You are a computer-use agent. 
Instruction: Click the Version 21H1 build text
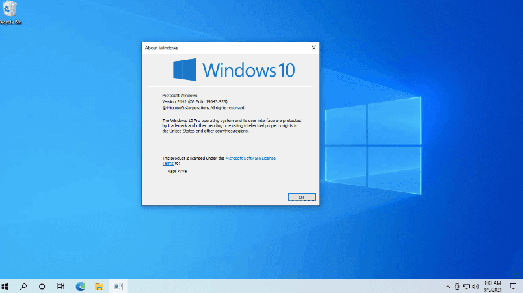194,101
